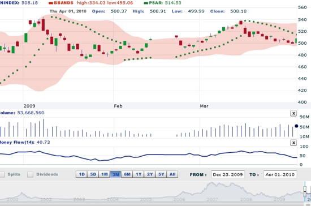Image resolution: width=311 pixels, height=206 pixels.
Task: Click the Low value 499.99
Action: 196,11
